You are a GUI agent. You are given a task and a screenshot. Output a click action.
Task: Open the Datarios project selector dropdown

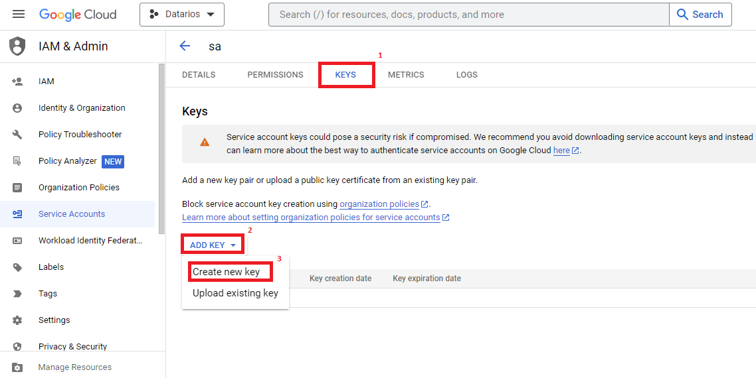pos(181,15)
